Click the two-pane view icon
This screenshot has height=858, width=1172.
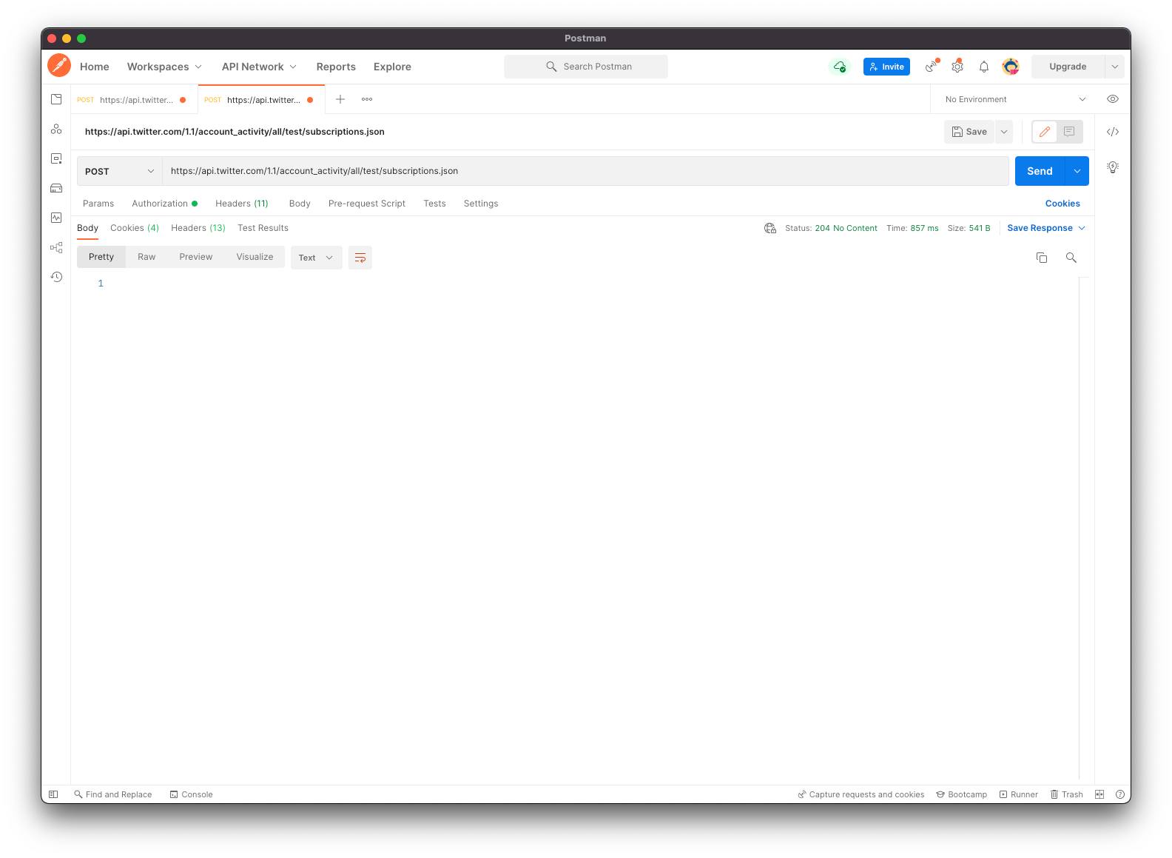click(1099, 794)
